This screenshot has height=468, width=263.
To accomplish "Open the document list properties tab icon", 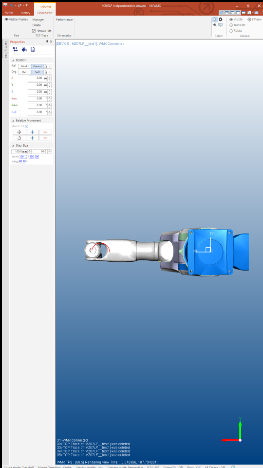I will pos(33,49).
